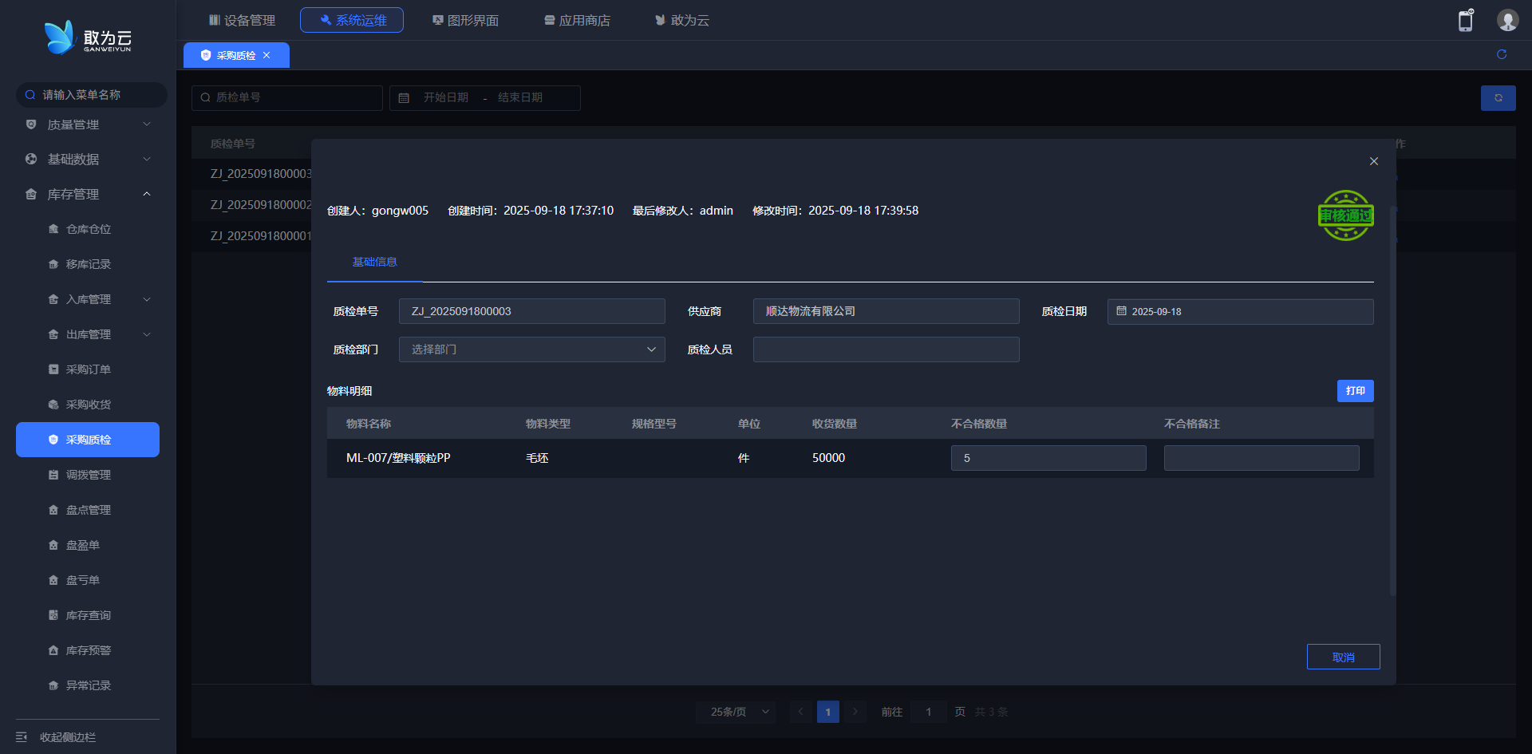Open the user avatar profile menu
Screen dimensions: 1532x754
tap(1506, 21)
